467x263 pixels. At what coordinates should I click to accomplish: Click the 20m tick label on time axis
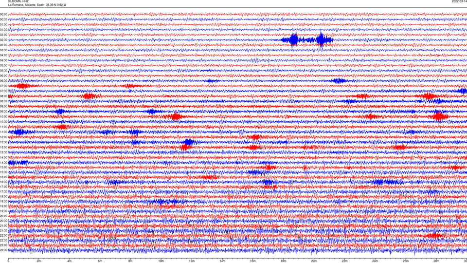314,261
